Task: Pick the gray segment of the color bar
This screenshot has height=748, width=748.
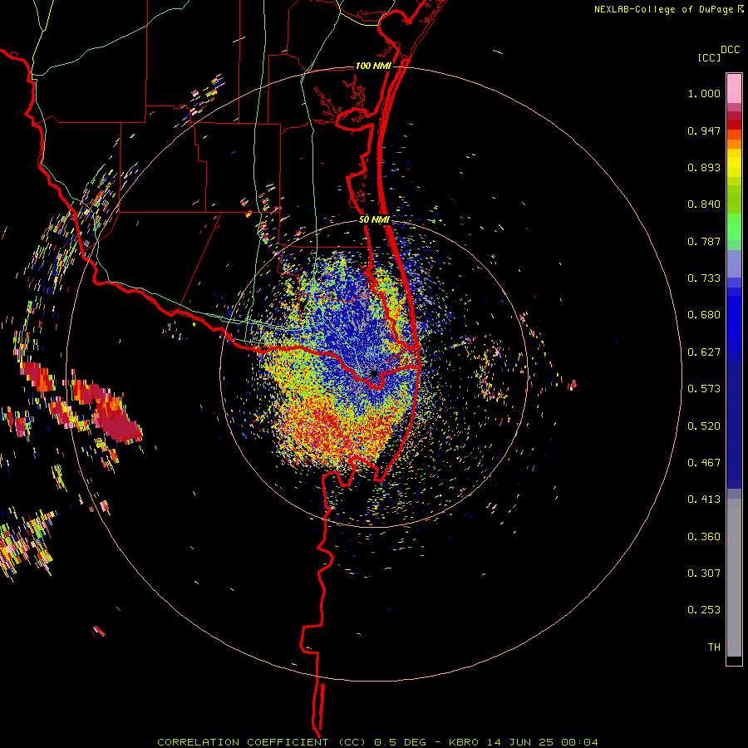Action: point(734,578)
